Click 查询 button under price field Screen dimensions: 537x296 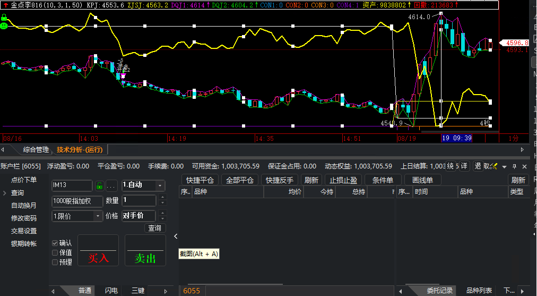pos(155,228)
